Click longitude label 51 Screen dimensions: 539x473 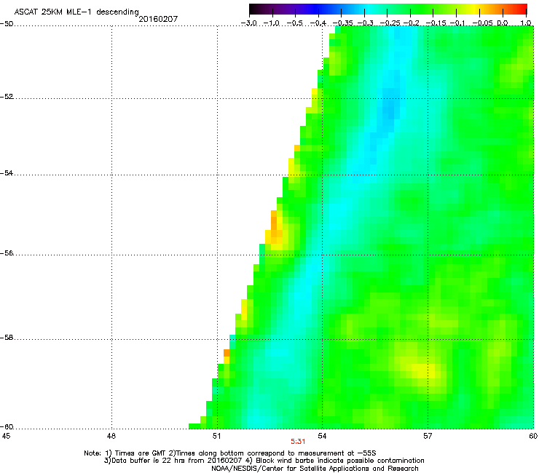click(x=216, y=436)
